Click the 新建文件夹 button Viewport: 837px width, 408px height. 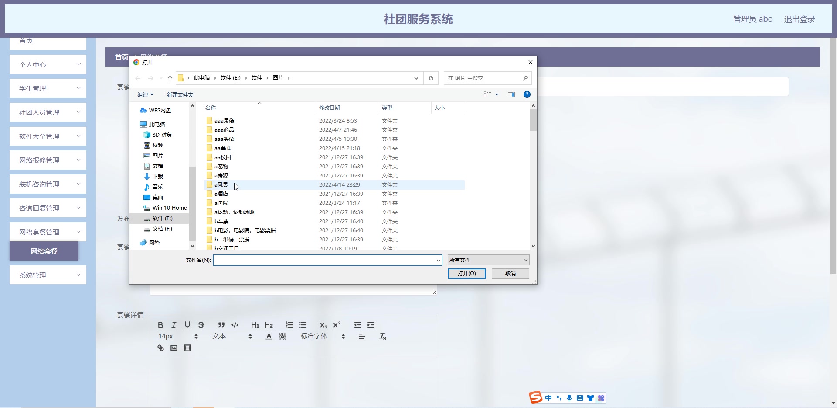[180, 94]
